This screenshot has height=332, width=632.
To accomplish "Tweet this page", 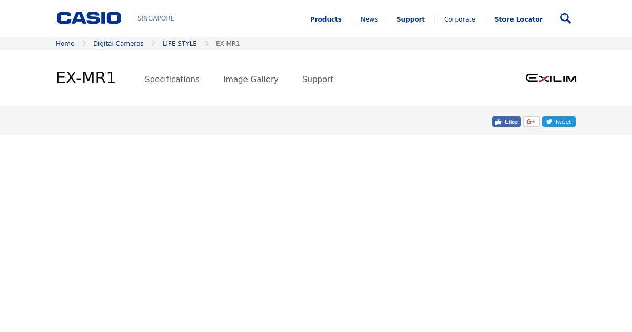I will pos(559,122).
